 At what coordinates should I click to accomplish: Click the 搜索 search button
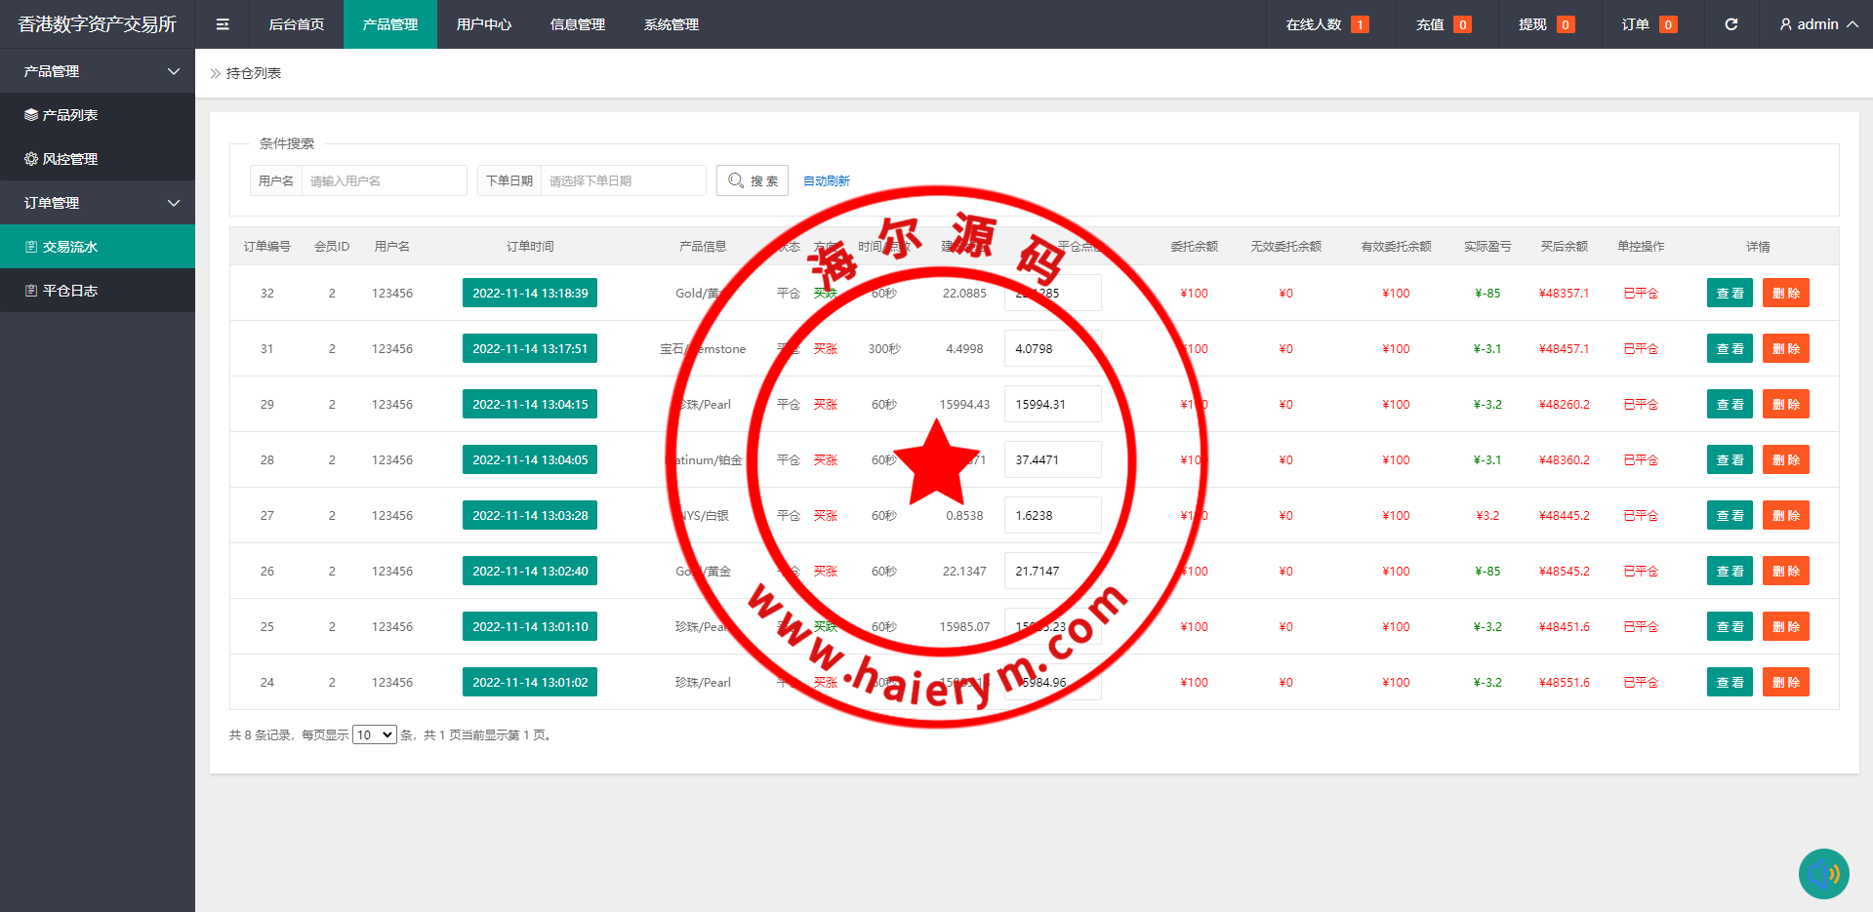point(753,180)
